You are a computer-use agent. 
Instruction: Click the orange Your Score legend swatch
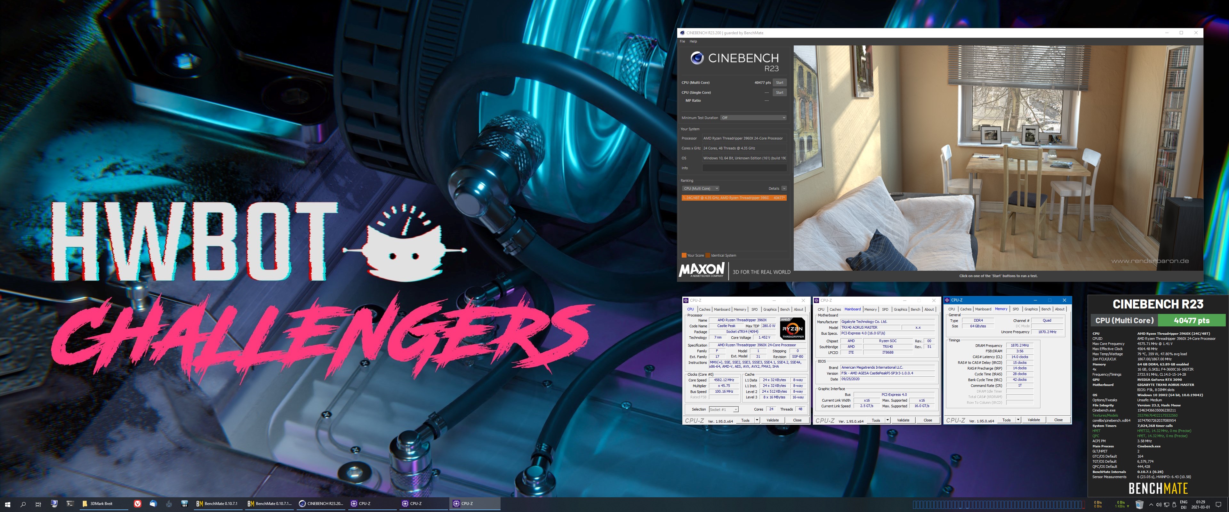[684, 255]
